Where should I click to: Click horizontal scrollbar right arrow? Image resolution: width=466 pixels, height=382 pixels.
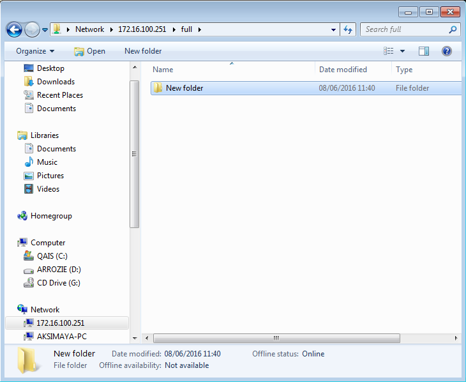(x=456, y=338)
